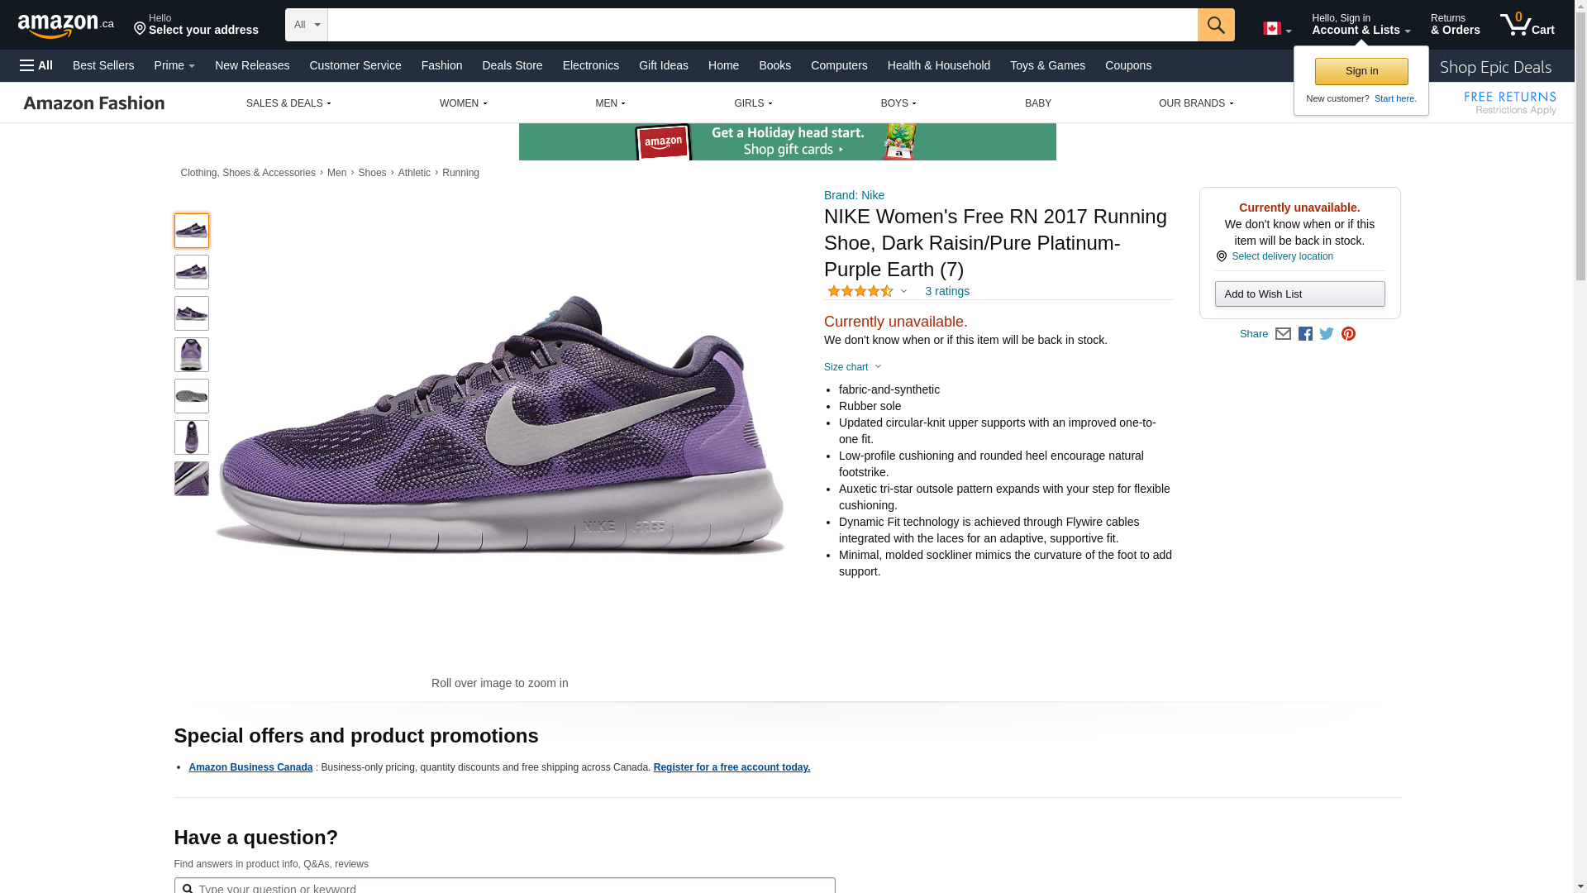Open the star ratings breakdown popover

(867, 291)
